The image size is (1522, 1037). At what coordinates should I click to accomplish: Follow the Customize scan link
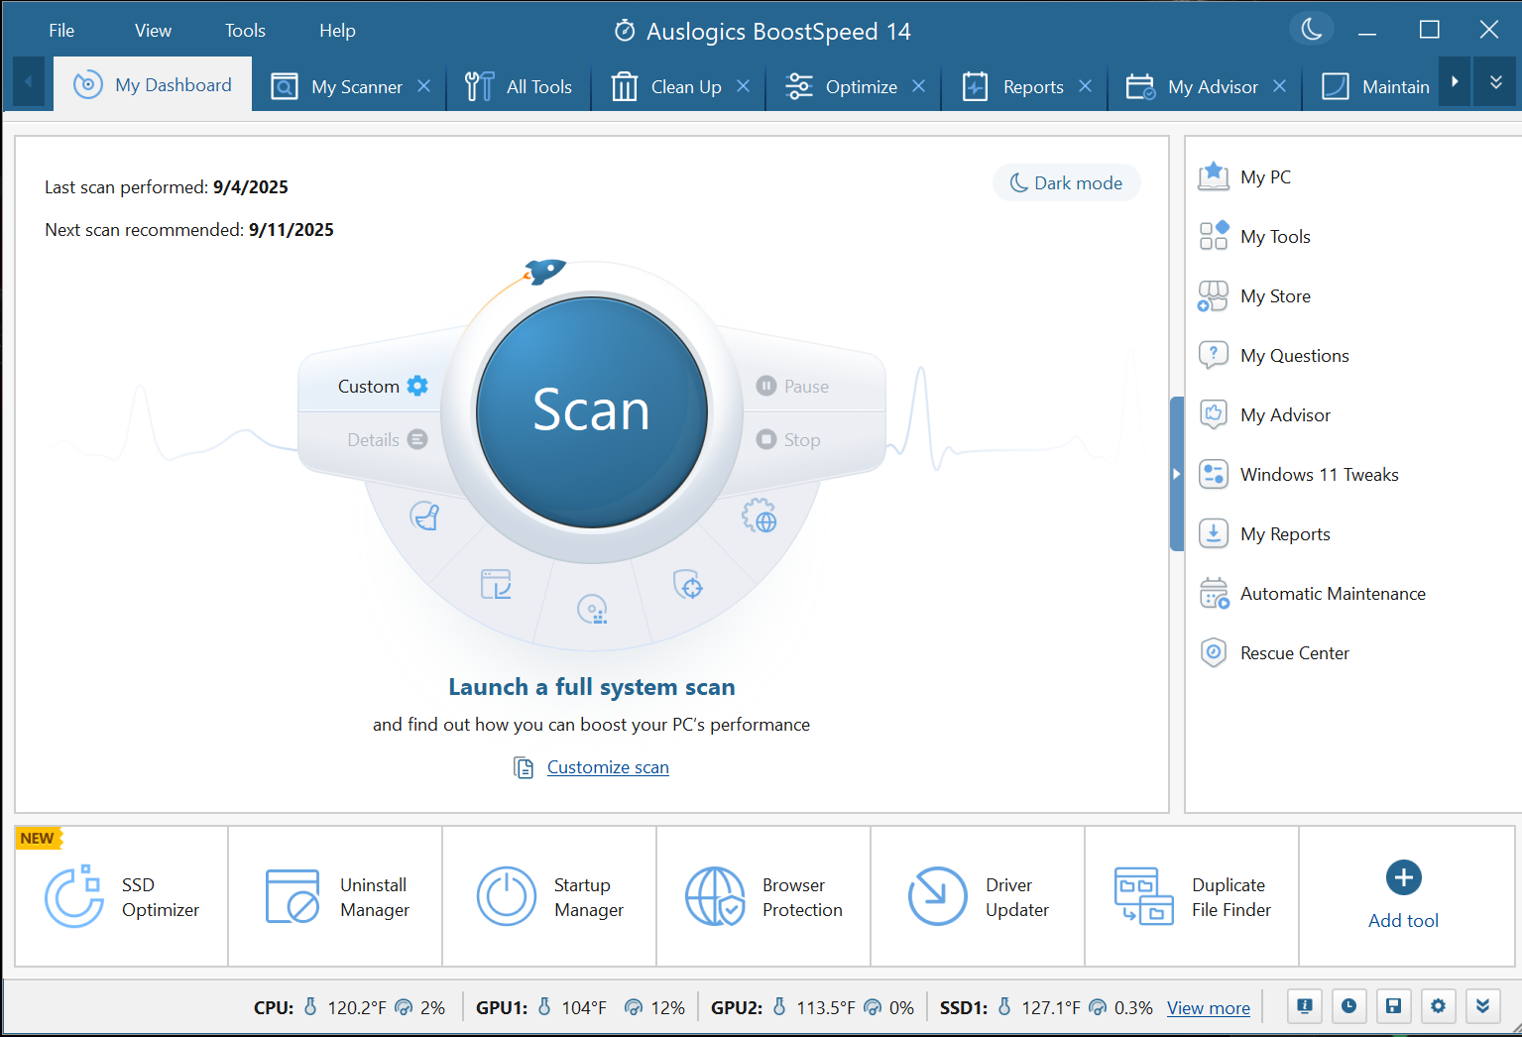(x=608, y=767)
